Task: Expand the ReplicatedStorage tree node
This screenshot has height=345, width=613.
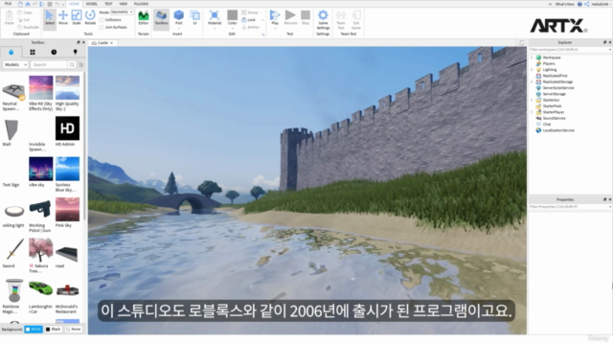Action: pyautogui.click(x=532, y=81)
